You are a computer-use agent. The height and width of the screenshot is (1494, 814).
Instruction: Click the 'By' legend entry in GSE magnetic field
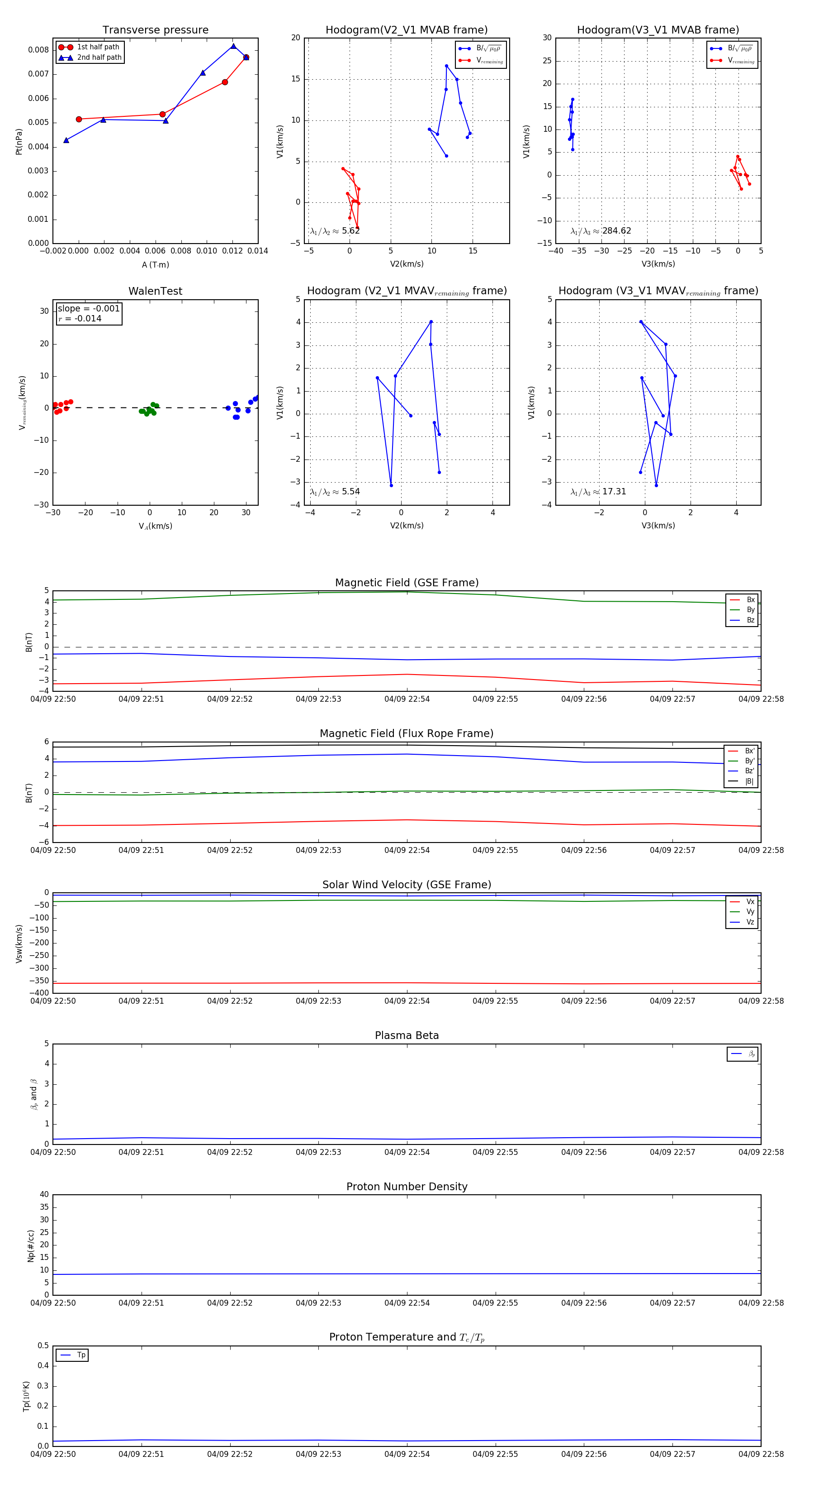click(x=742, y=609)
